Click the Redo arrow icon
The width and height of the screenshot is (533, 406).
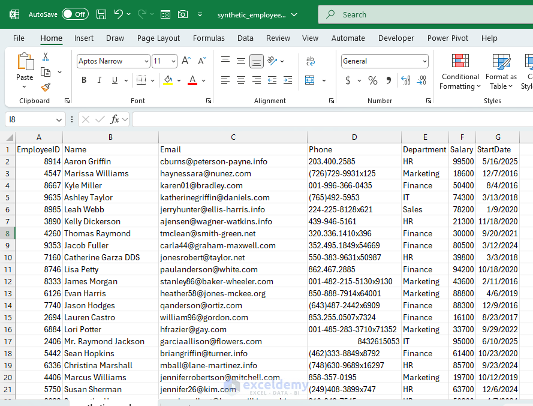tap(141, 14)
